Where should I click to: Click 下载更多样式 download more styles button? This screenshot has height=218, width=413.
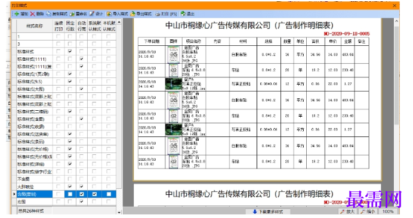point(268,211)
